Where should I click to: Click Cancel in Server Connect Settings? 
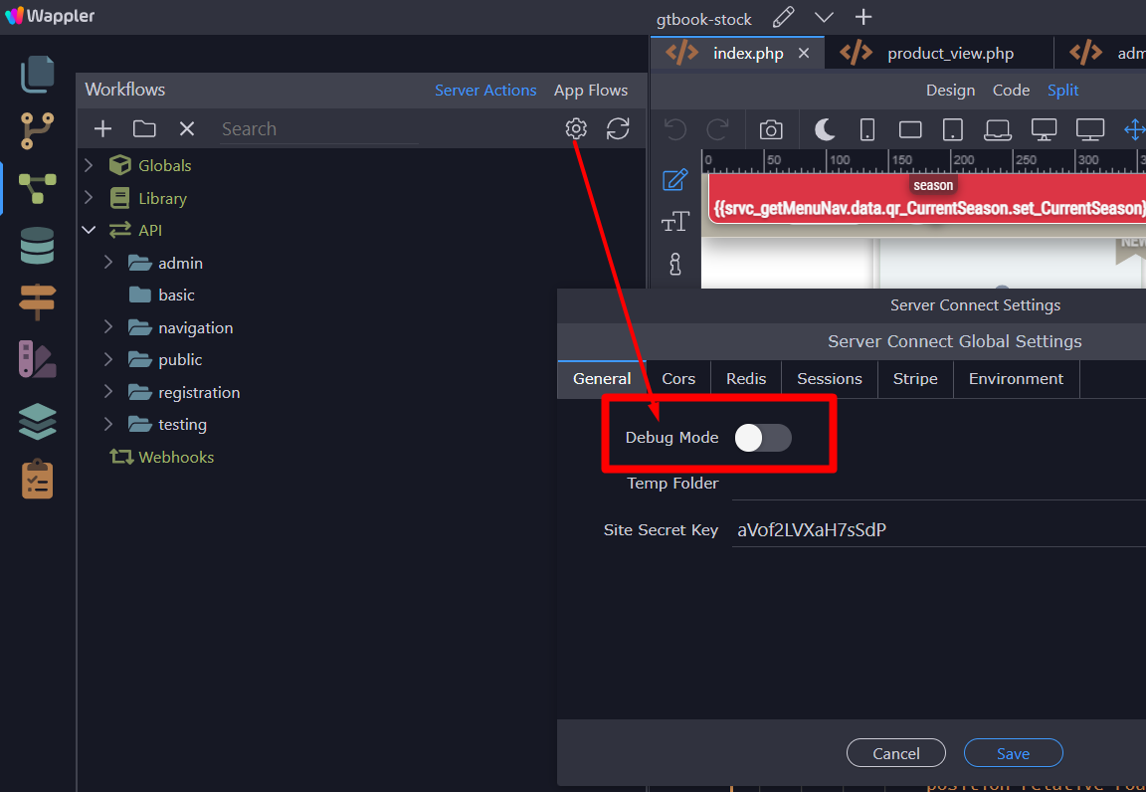click(x=896, y=753)
